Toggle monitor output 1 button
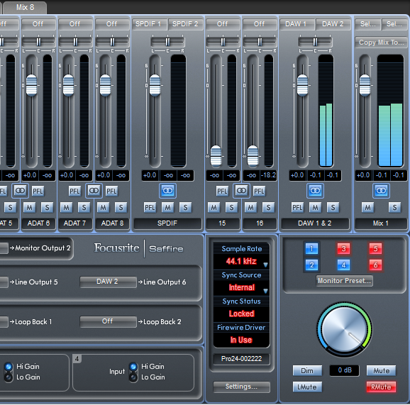This screenshot has width=410, height=405. [311, 248]
